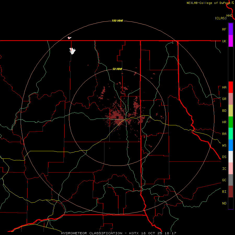
Task: Click the WS blue legend swatch
Action: coord(231,145)
